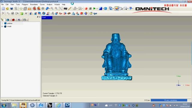Image resolution: width=192 pixels, height=108 pixels.
Task: Click the red teapot-shaped polygon icon
Action: 61,13
